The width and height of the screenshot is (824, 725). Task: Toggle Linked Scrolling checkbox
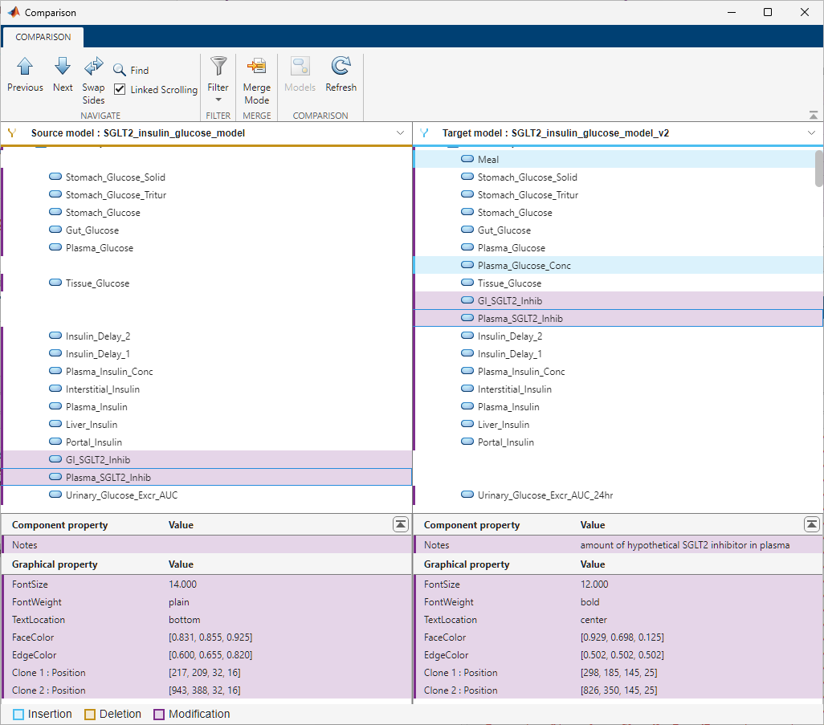point(120,89)
